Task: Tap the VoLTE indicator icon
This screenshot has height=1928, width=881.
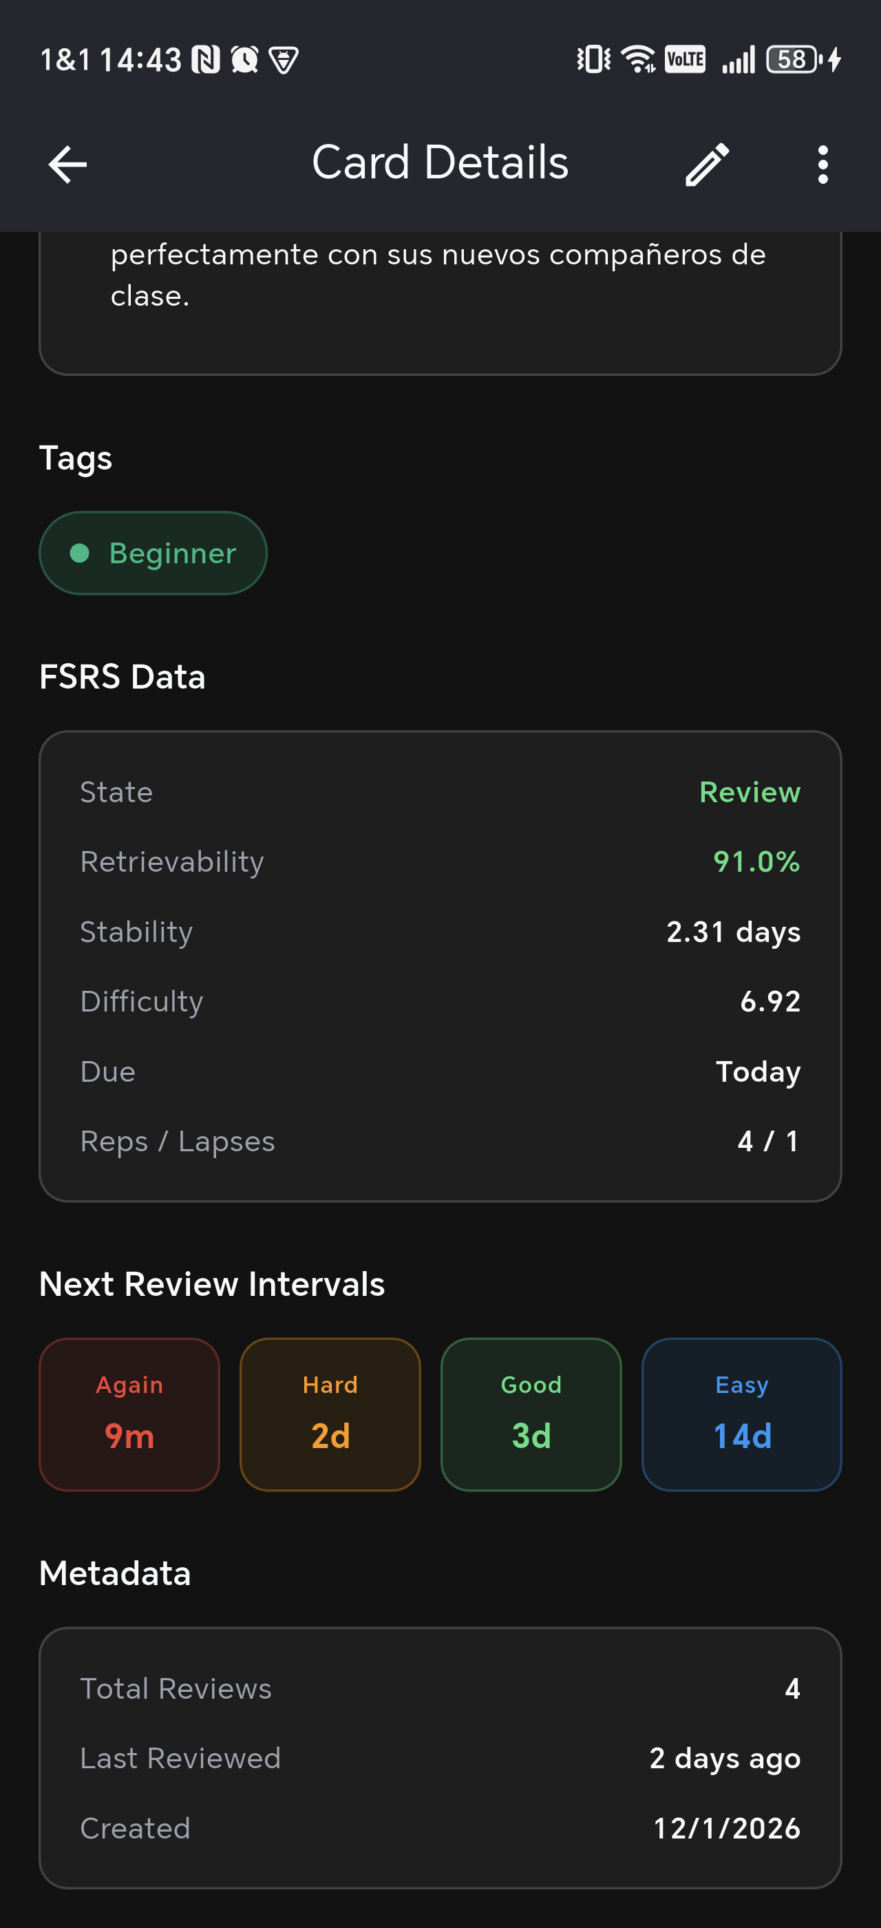Action: point(684,59)
